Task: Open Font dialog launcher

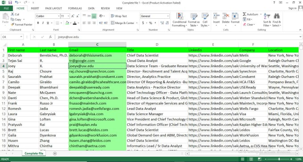Action: pos(79,30)
